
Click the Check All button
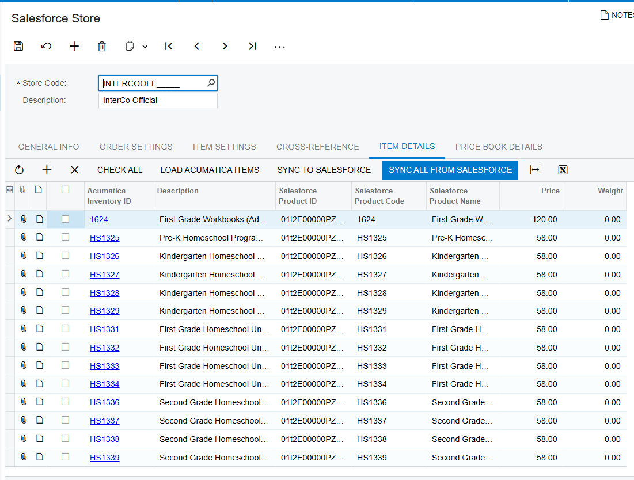tap(120, 170)
